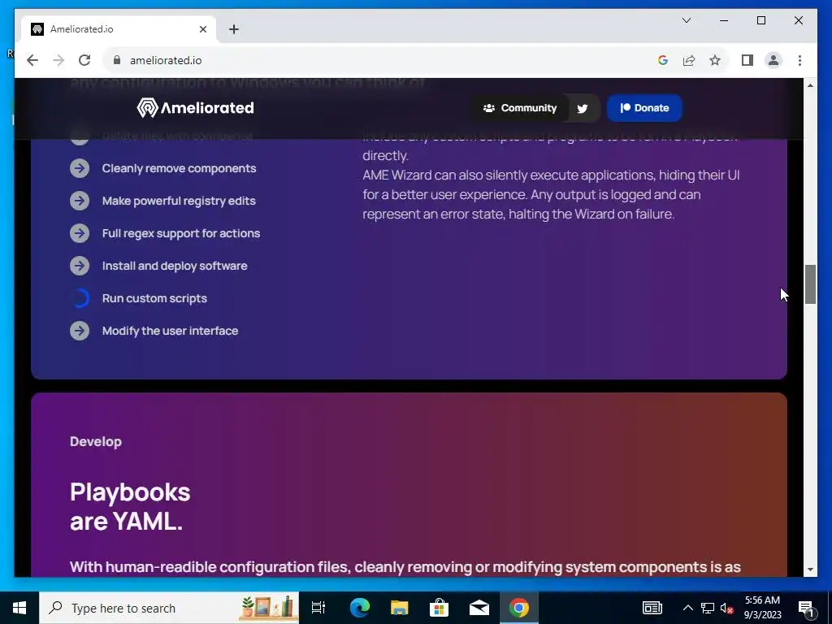Open Task View from the taskbar
832x624 pixels.
click(x=318, y=608)
